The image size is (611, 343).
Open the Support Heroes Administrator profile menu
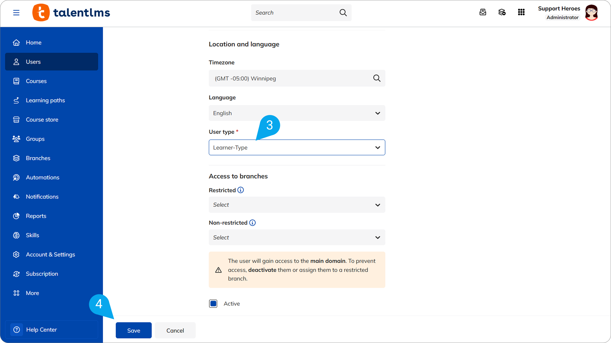pos(568,12)
